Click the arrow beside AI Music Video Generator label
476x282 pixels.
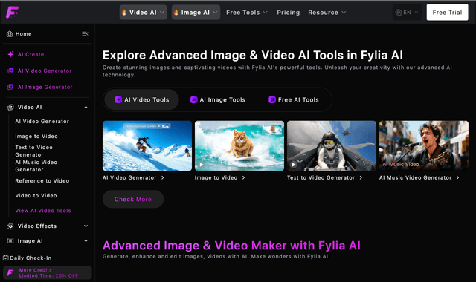coord(458,178)
